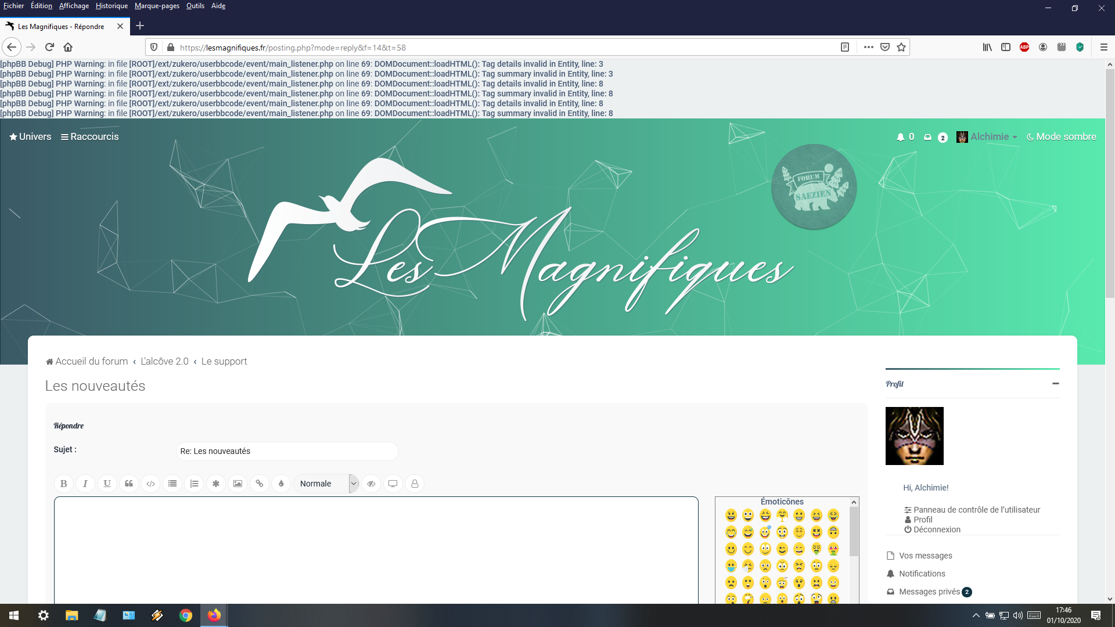Open the Raccourcis menu
The width and height of the screenshot is (1115, 627).
89,136
